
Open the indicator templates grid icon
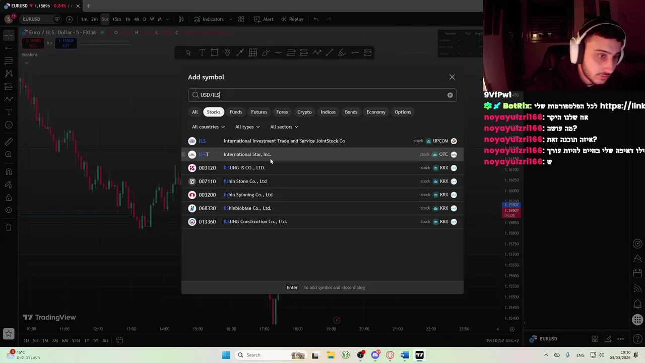(x=241, y=19)
